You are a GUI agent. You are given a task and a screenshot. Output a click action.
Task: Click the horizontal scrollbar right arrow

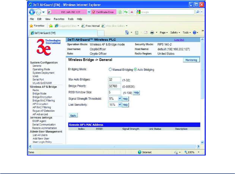198,146
